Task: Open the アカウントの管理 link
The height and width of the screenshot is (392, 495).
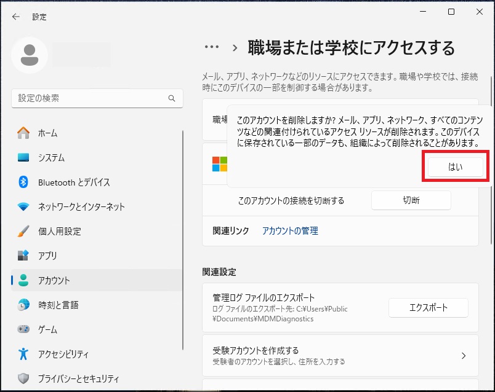Action: coord(290,231)
